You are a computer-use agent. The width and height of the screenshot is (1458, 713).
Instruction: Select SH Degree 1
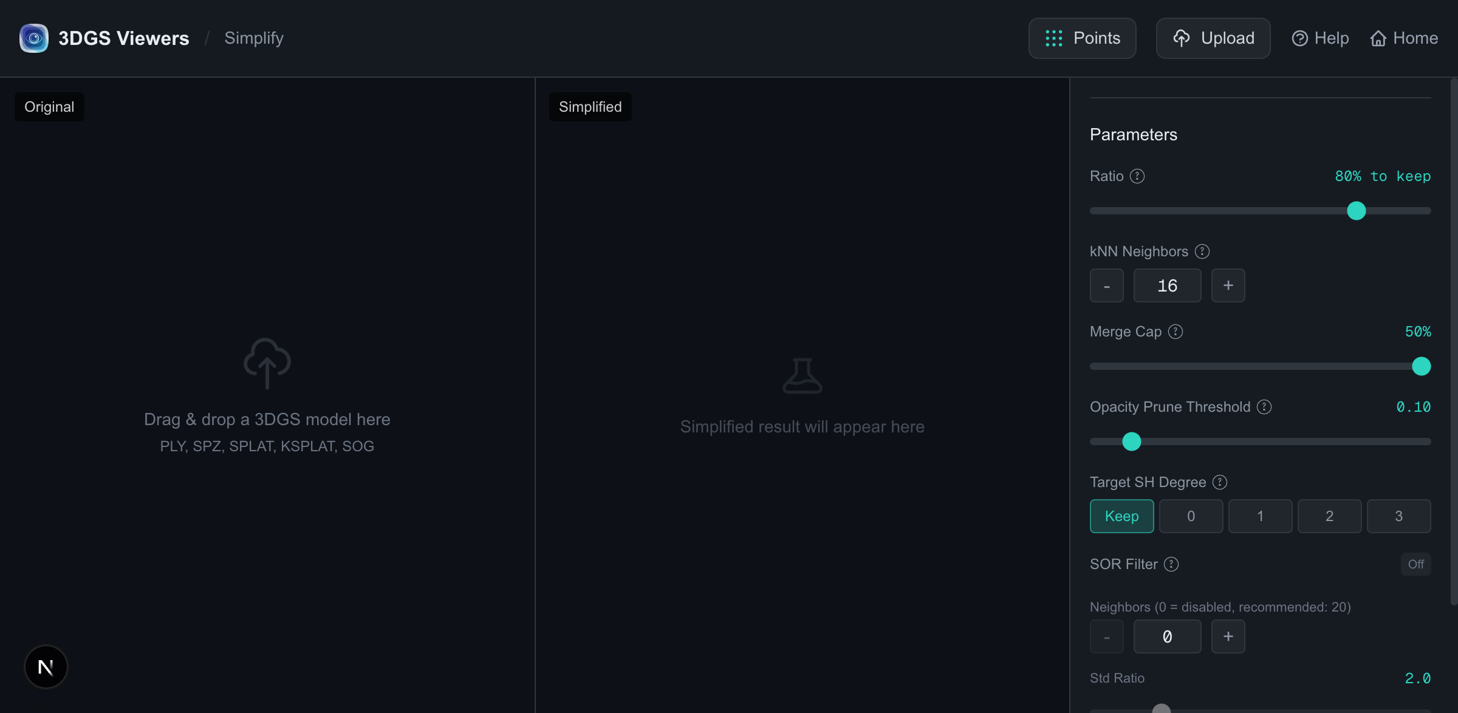pyautogui.click(x=1261, y=516)
